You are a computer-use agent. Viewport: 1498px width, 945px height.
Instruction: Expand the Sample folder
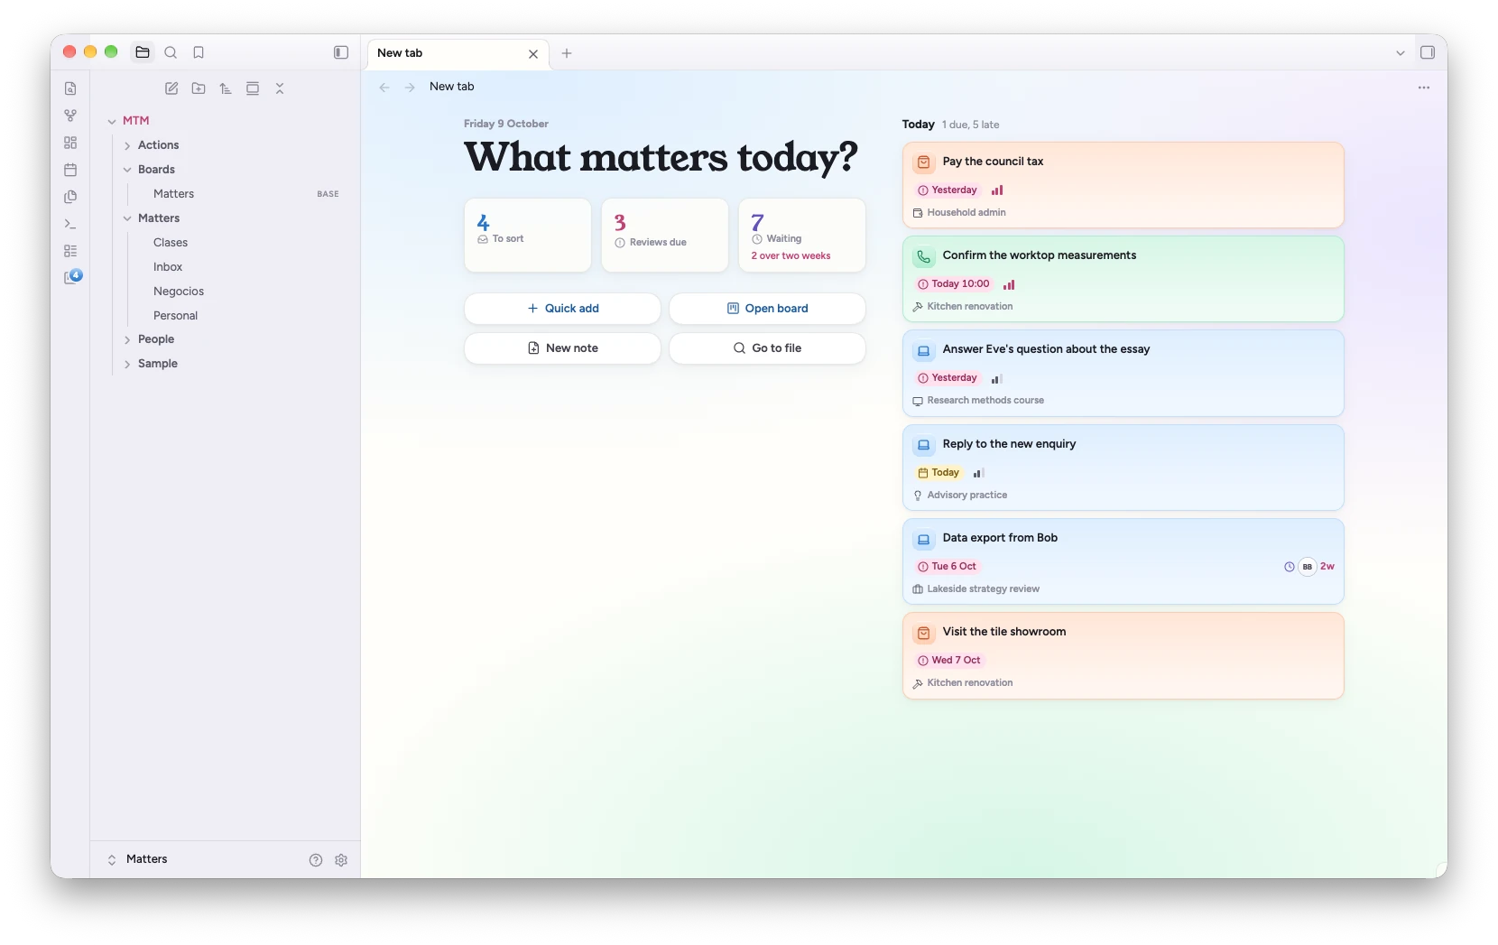(127, 364)
